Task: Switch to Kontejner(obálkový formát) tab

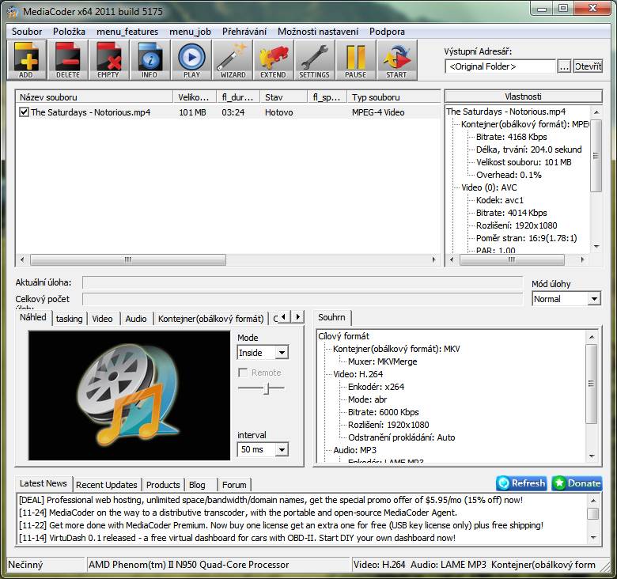Action: [x=211, y=319]
